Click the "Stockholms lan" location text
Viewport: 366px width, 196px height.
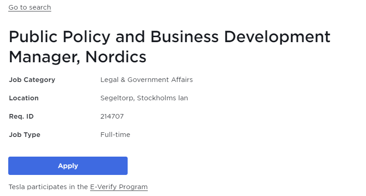pos(162,98)
